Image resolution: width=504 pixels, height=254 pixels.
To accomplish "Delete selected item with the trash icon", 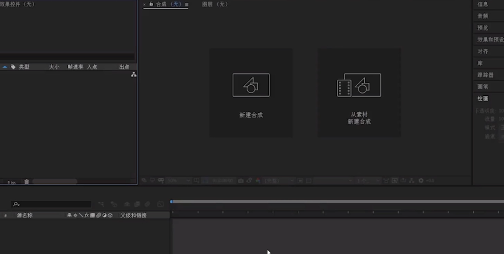I will [26, 182].
